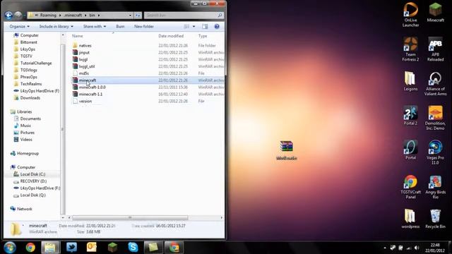Open Homegroup in the navigation pane

28,154
